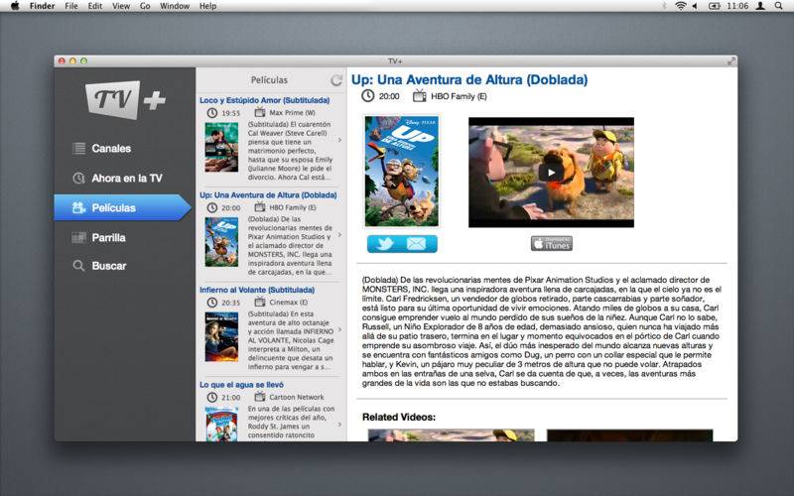The image size is (794, 496).
Task: Open Loco y Estúpido Amor (Subtitulada) title
Action: coord(264,100)
